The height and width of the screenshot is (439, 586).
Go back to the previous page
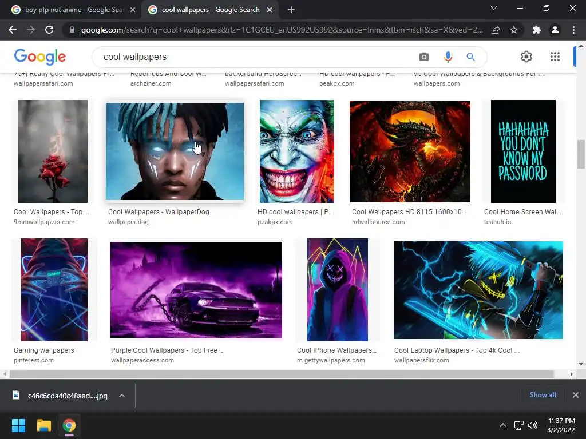(x=13, y=30)
